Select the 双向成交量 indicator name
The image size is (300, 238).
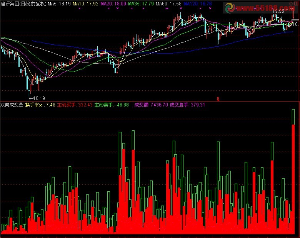(x=12, y=105)
